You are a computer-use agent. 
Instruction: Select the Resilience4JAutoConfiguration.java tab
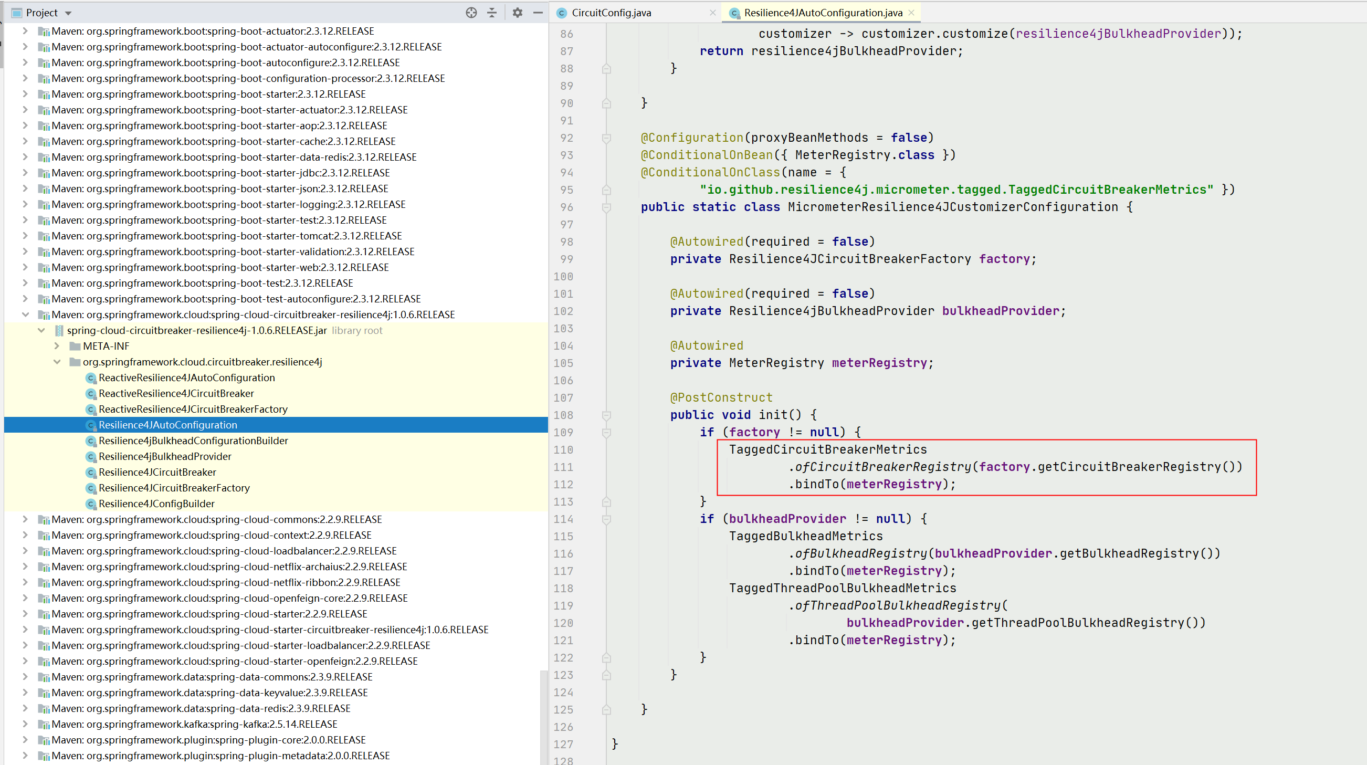coord(823,13)
